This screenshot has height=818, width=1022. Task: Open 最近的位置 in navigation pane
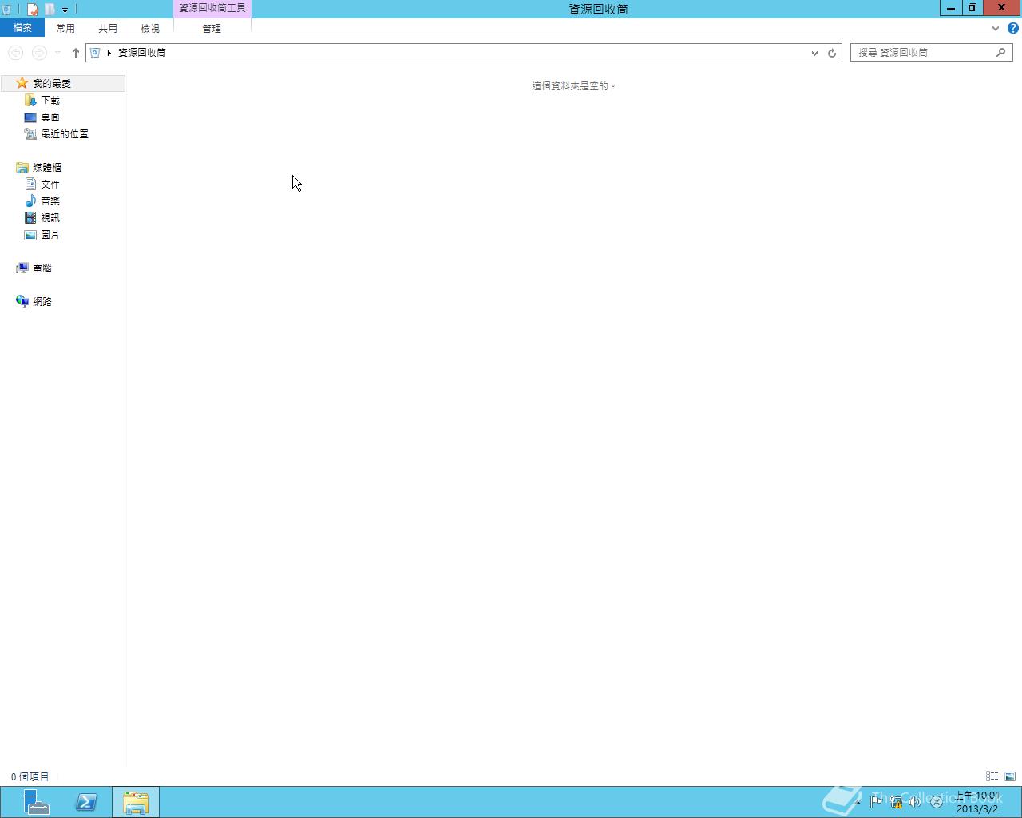pyautogui.click(x=65, y=133)
